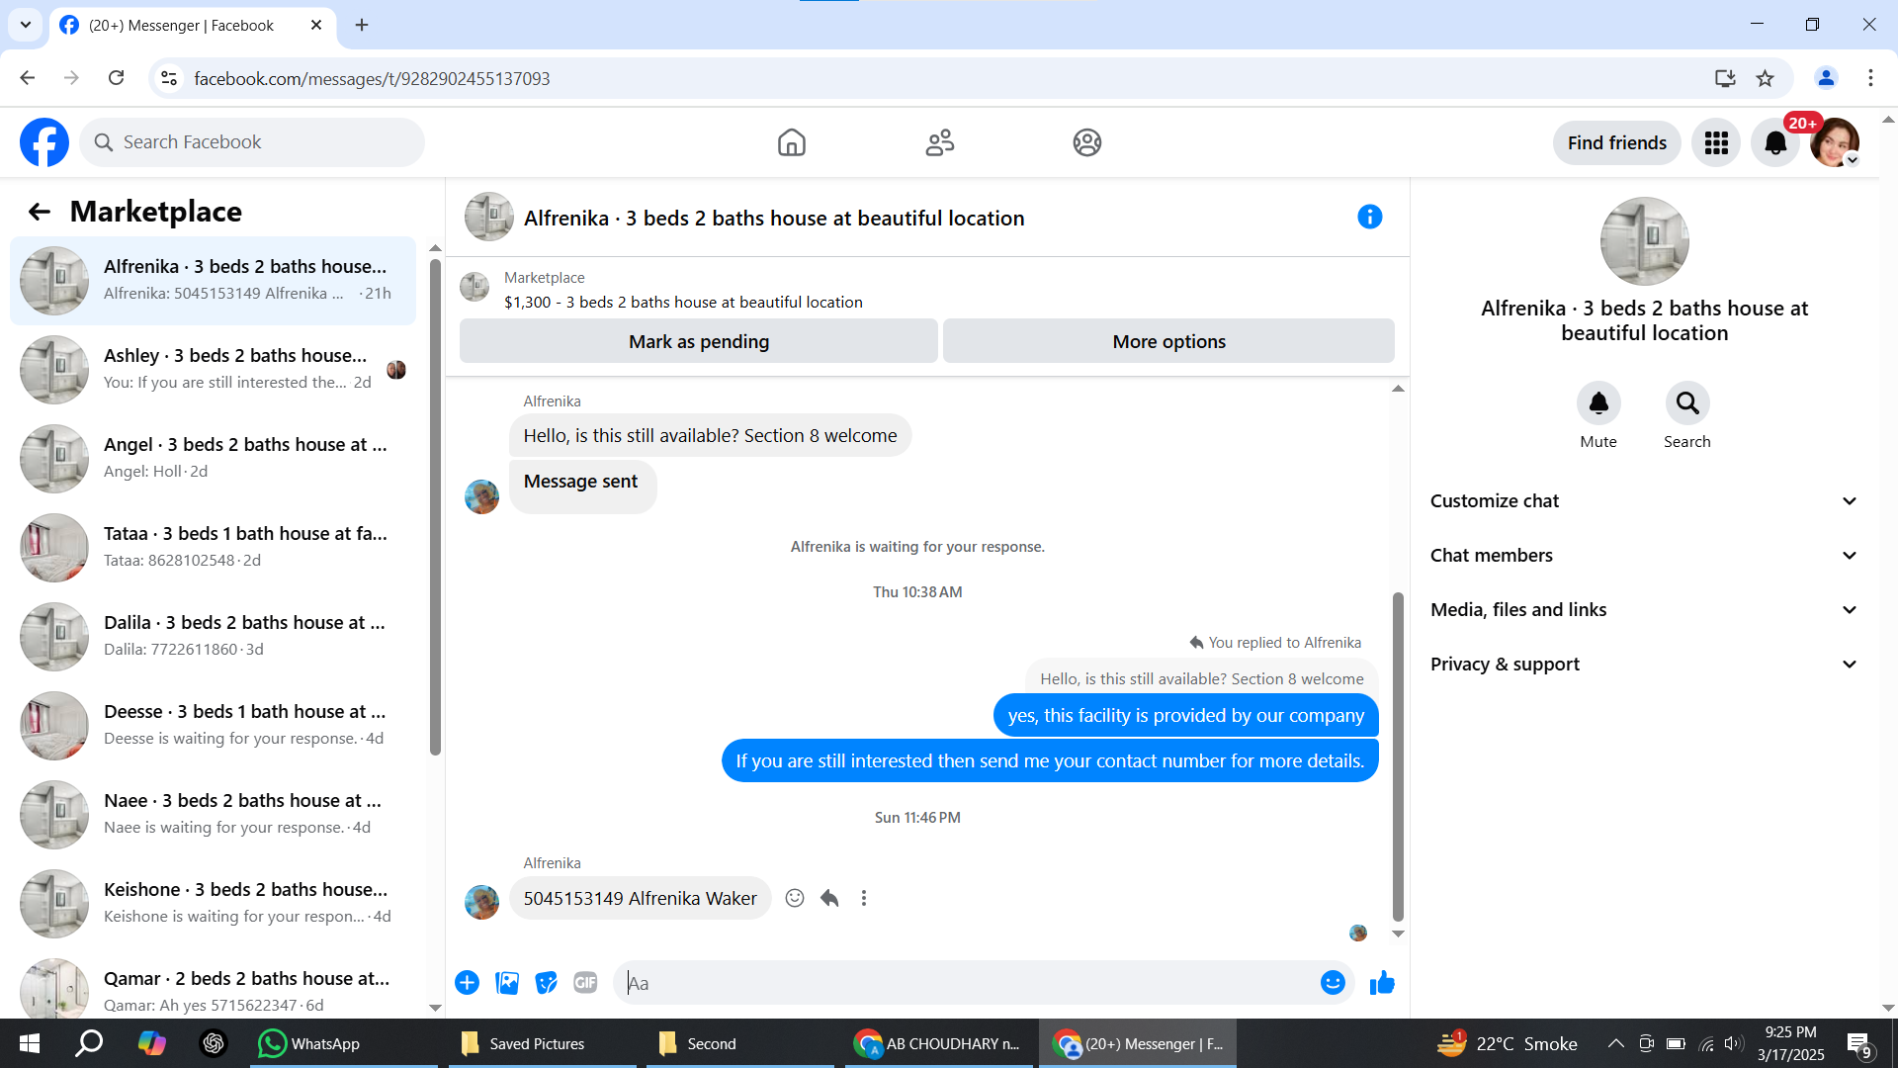View site information icon in address bar
Image resolution: width=1898 pixels, height=1068 pixels.
(x=169, y=78)
